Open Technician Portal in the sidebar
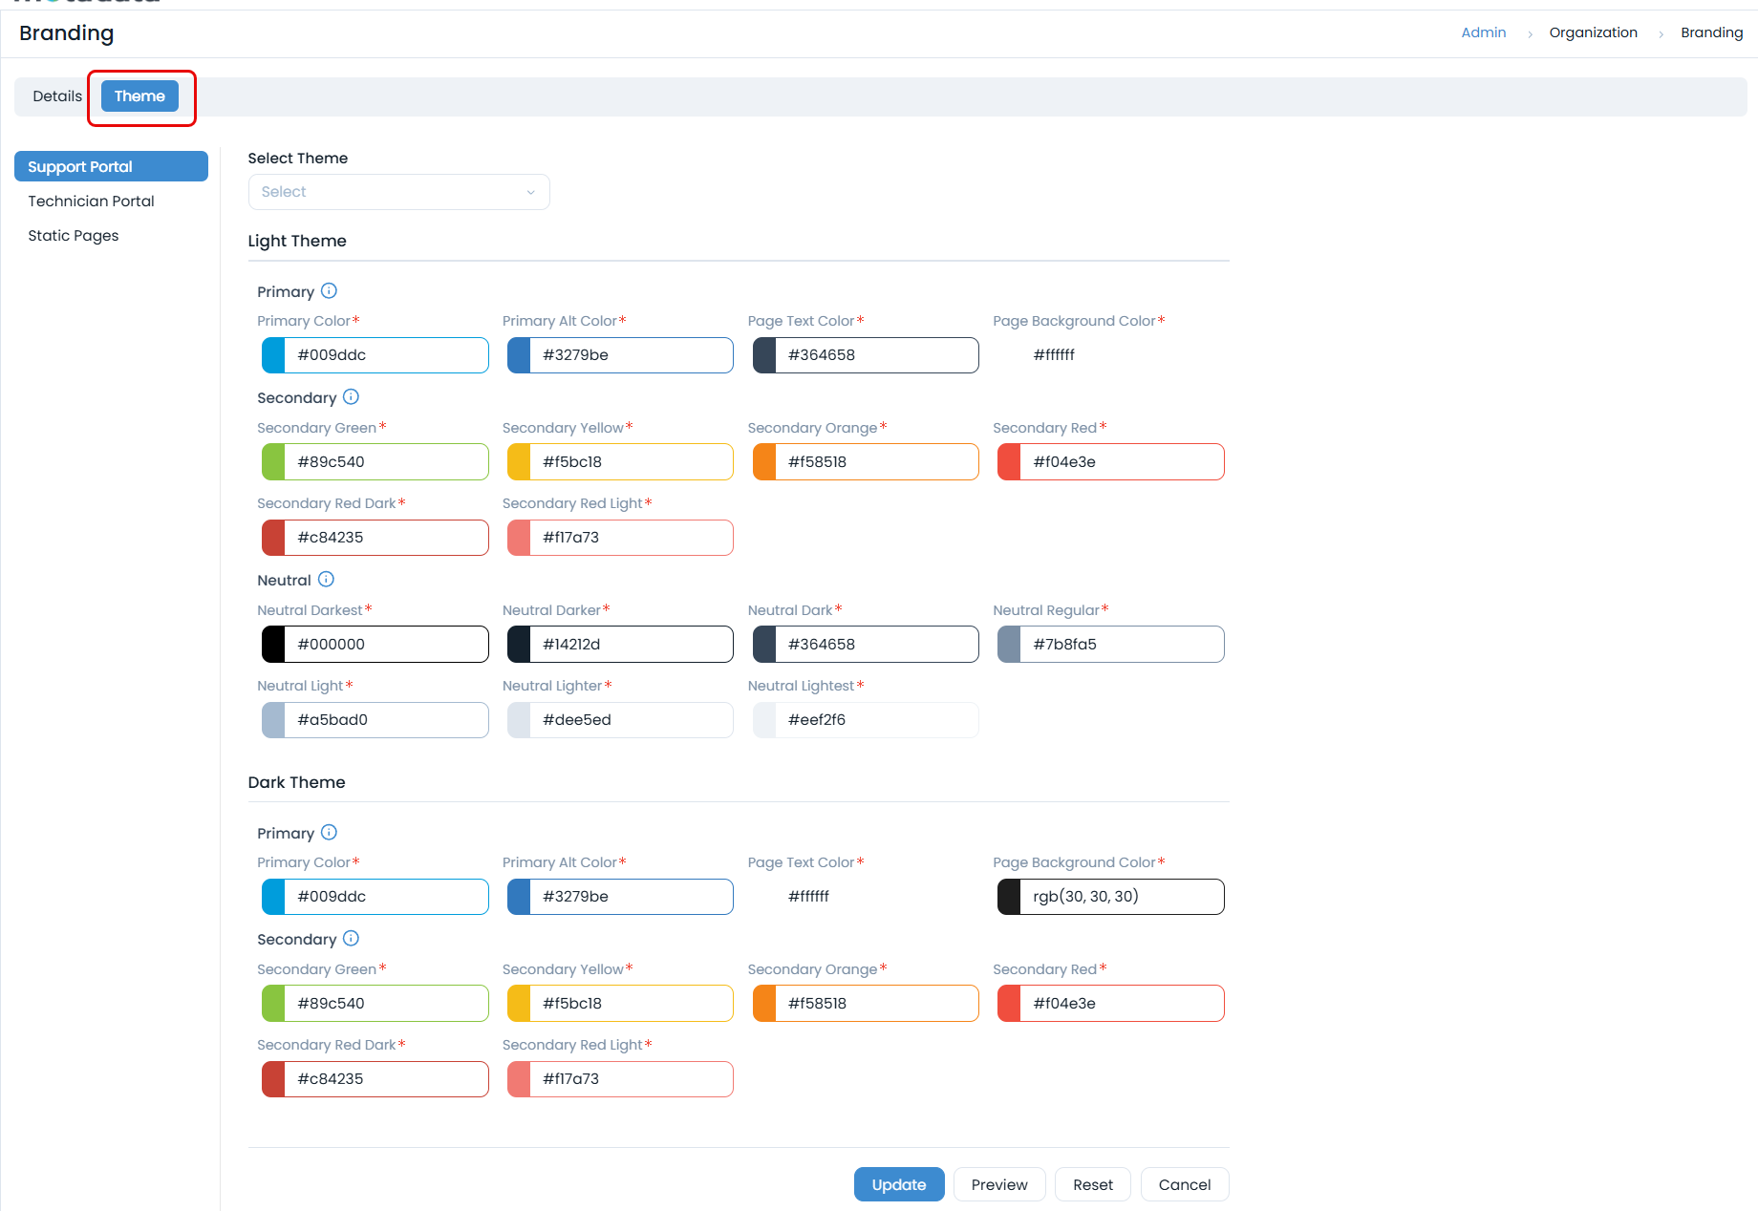 tap(91, 202)
